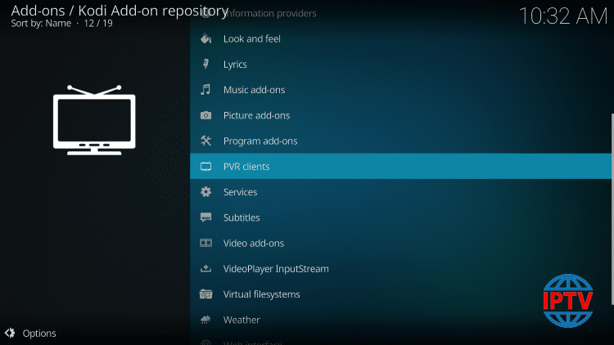
Task: Click the large TV thumbnail image
Action: pos(94,120)
